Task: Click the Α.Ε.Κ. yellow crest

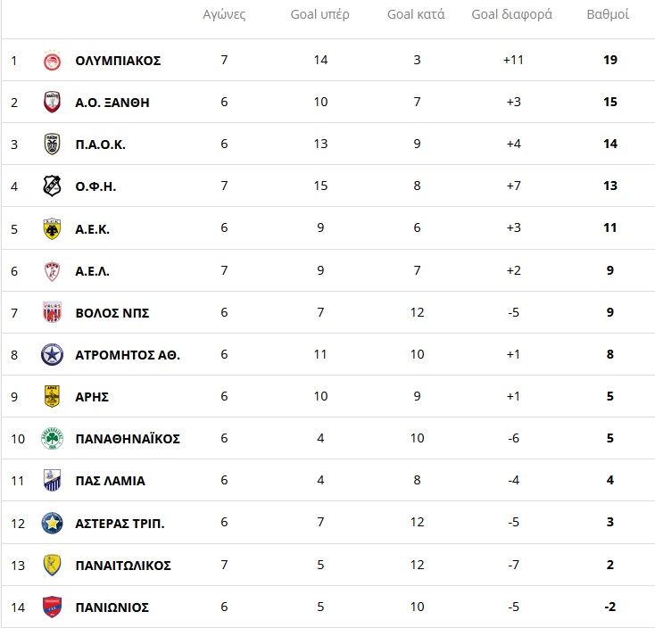Action: click(52, 228)
